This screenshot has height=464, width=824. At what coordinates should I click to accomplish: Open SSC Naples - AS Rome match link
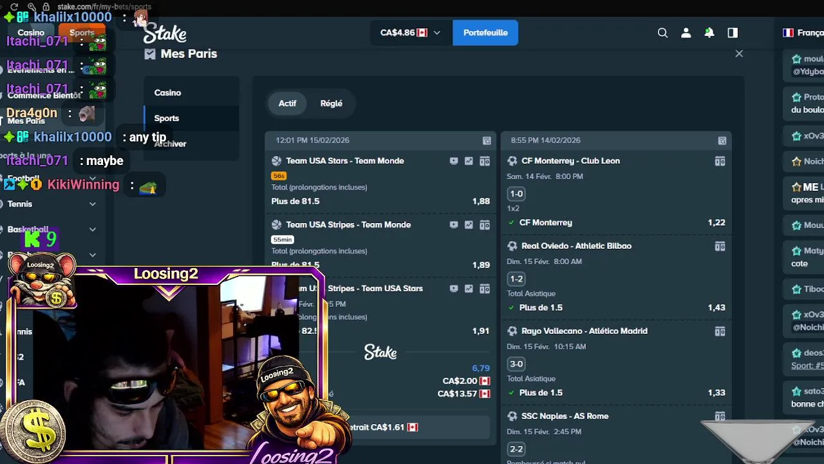[565, 416]
